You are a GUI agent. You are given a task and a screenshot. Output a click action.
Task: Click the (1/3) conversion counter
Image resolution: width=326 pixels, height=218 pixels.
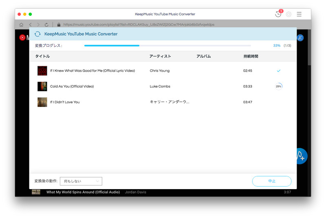click(x=287, y=46)
